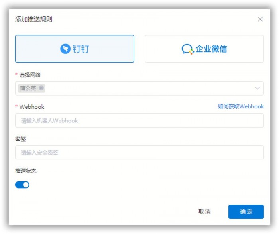Viewport: 279px width, 234px height.
Task: Click the 确定 button
Action: pos(246,212)
